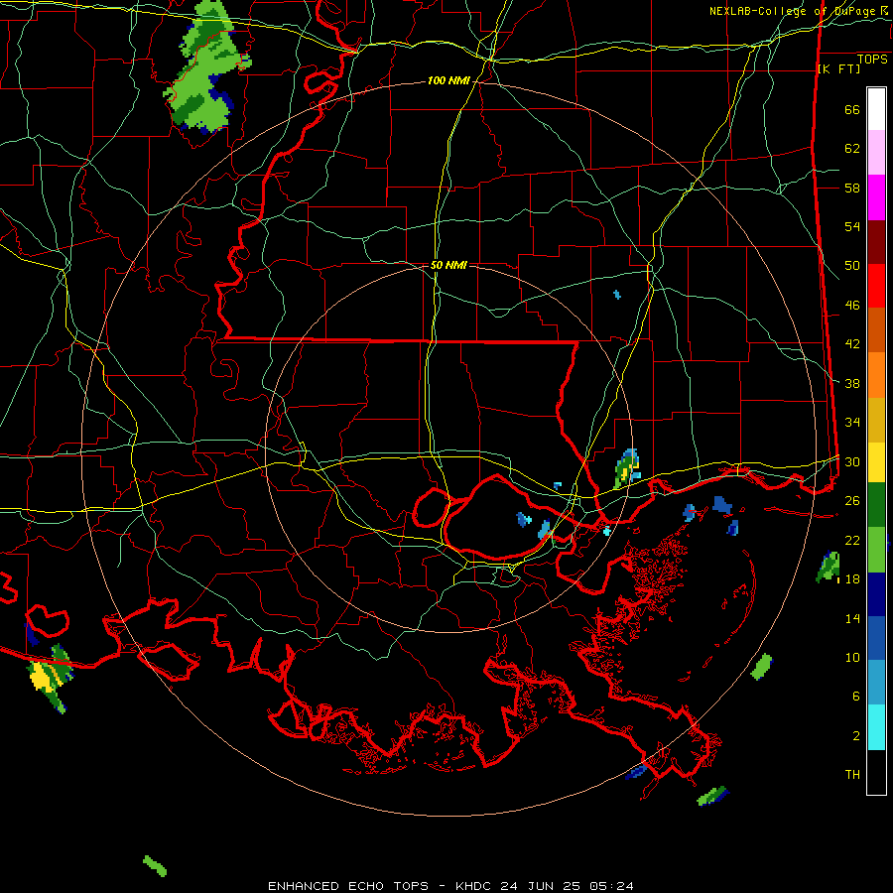Click the ENHANCED ECHO TOPS KHDC caption
Image resolution: width=893 pixels, height=893 pixels.
coord(450,886)
